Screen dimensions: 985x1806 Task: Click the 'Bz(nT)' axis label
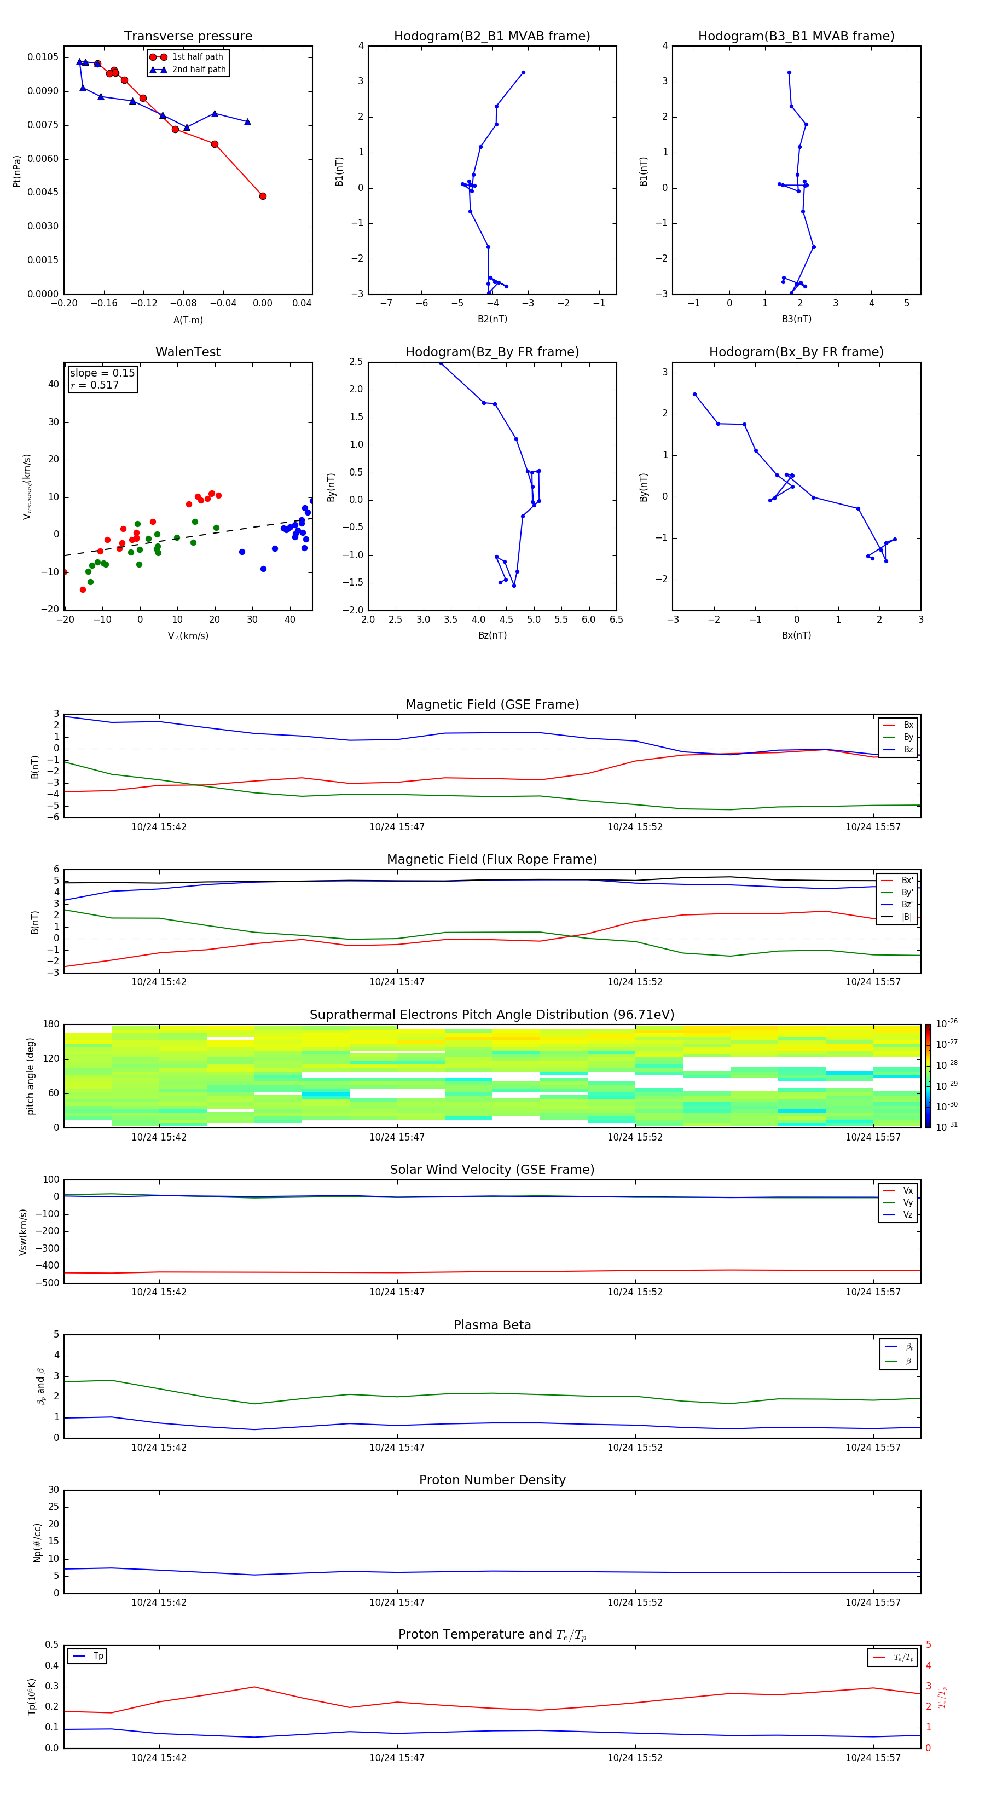492,635
